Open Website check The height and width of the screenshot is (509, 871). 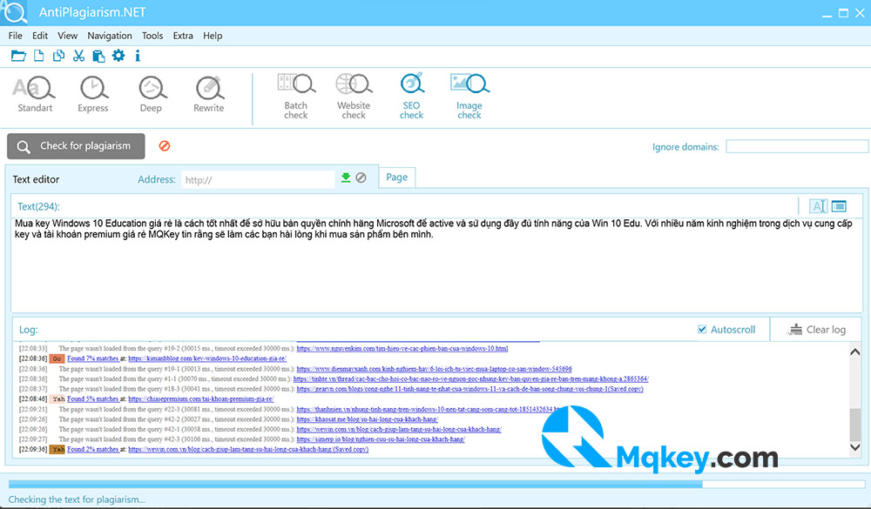click(354, 96)
